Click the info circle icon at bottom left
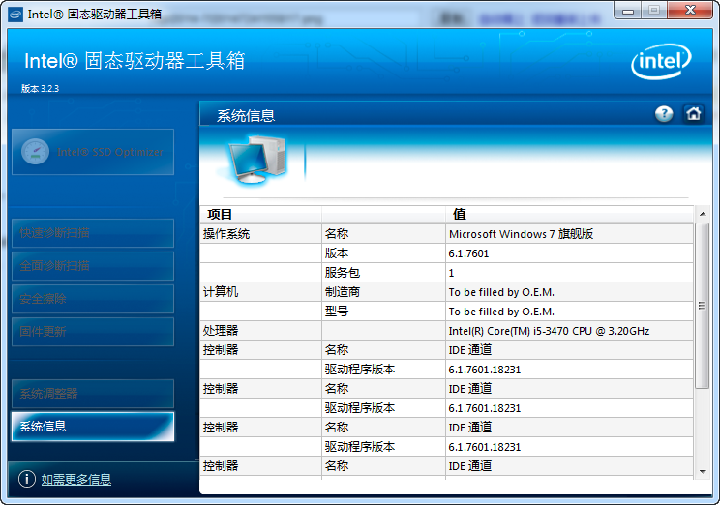Viewport: 720px width, 505px height. coord(27,479)
